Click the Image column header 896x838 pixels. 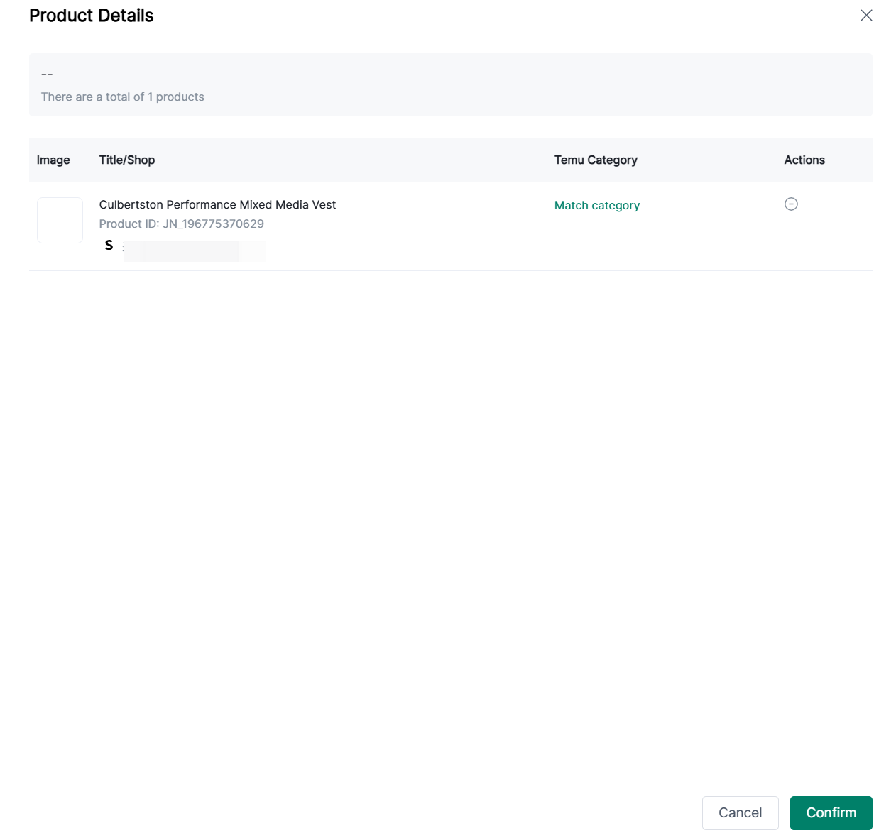pyautogui.click(x=53, y=160)
